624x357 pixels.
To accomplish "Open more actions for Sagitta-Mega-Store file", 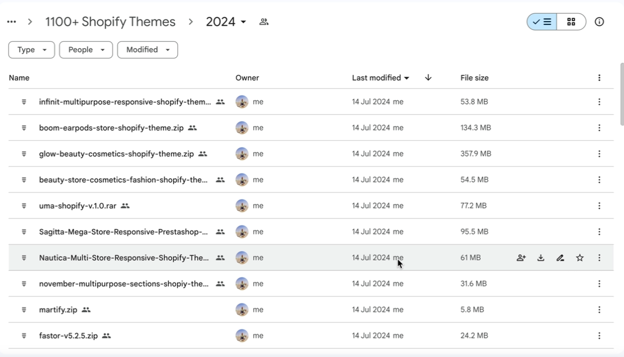I will pyautogui.click(x=599, y=232).
